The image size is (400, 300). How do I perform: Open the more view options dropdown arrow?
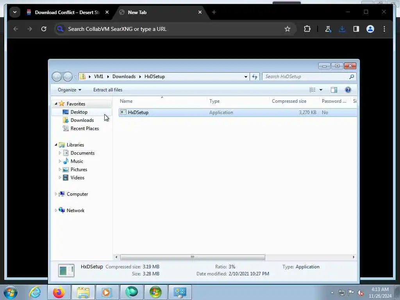click(321, 90)
